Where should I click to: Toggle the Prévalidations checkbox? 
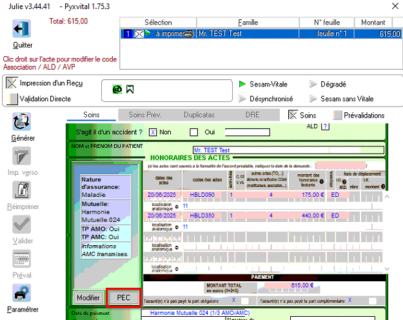(337, 115)
